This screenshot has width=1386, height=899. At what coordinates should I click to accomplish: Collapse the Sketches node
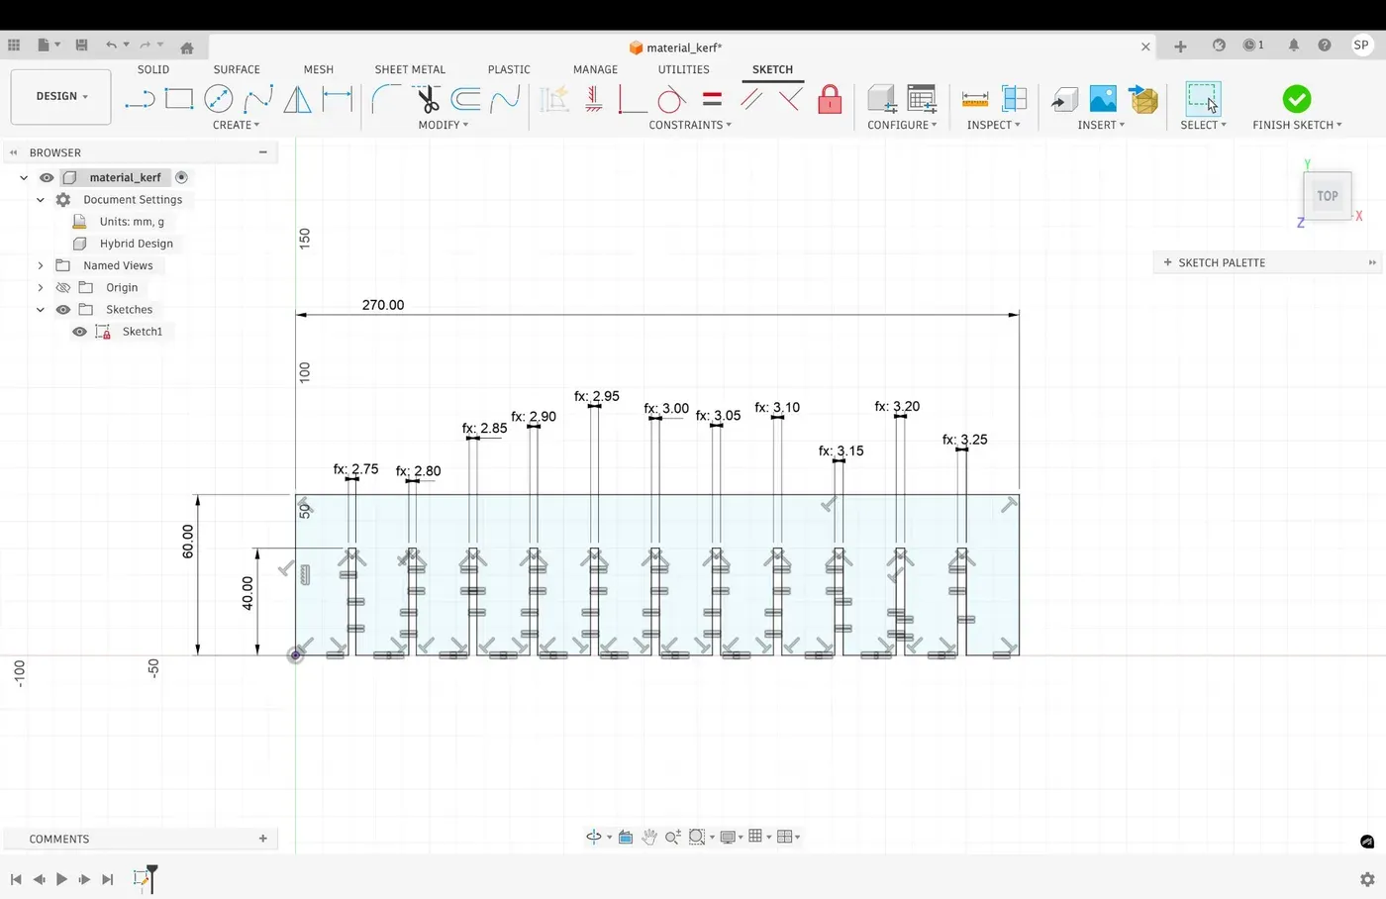pos(41,309)
